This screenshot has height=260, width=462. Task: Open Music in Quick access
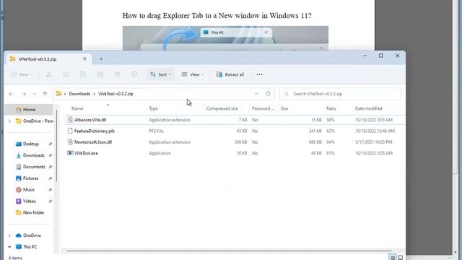click(29, 190)
